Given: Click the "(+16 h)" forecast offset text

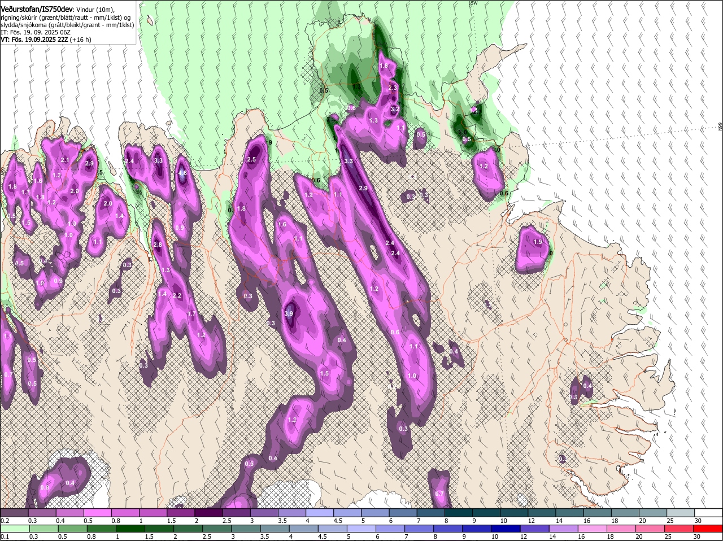Looking at the screenshot, I should [81, 40].
